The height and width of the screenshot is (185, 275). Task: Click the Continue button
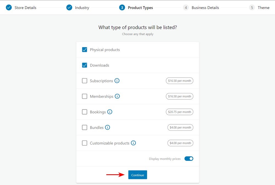pyautogui.click(x=137, y=175)
